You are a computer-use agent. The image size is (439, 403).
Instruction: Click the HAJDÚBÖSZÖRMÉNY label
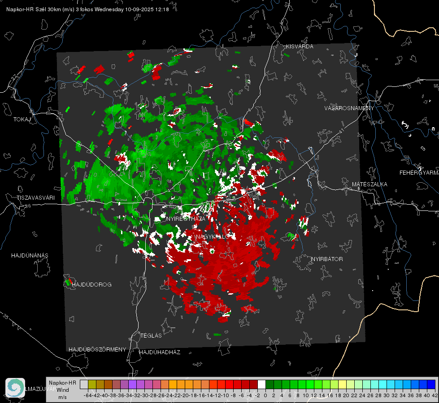[x=97, y=350]
